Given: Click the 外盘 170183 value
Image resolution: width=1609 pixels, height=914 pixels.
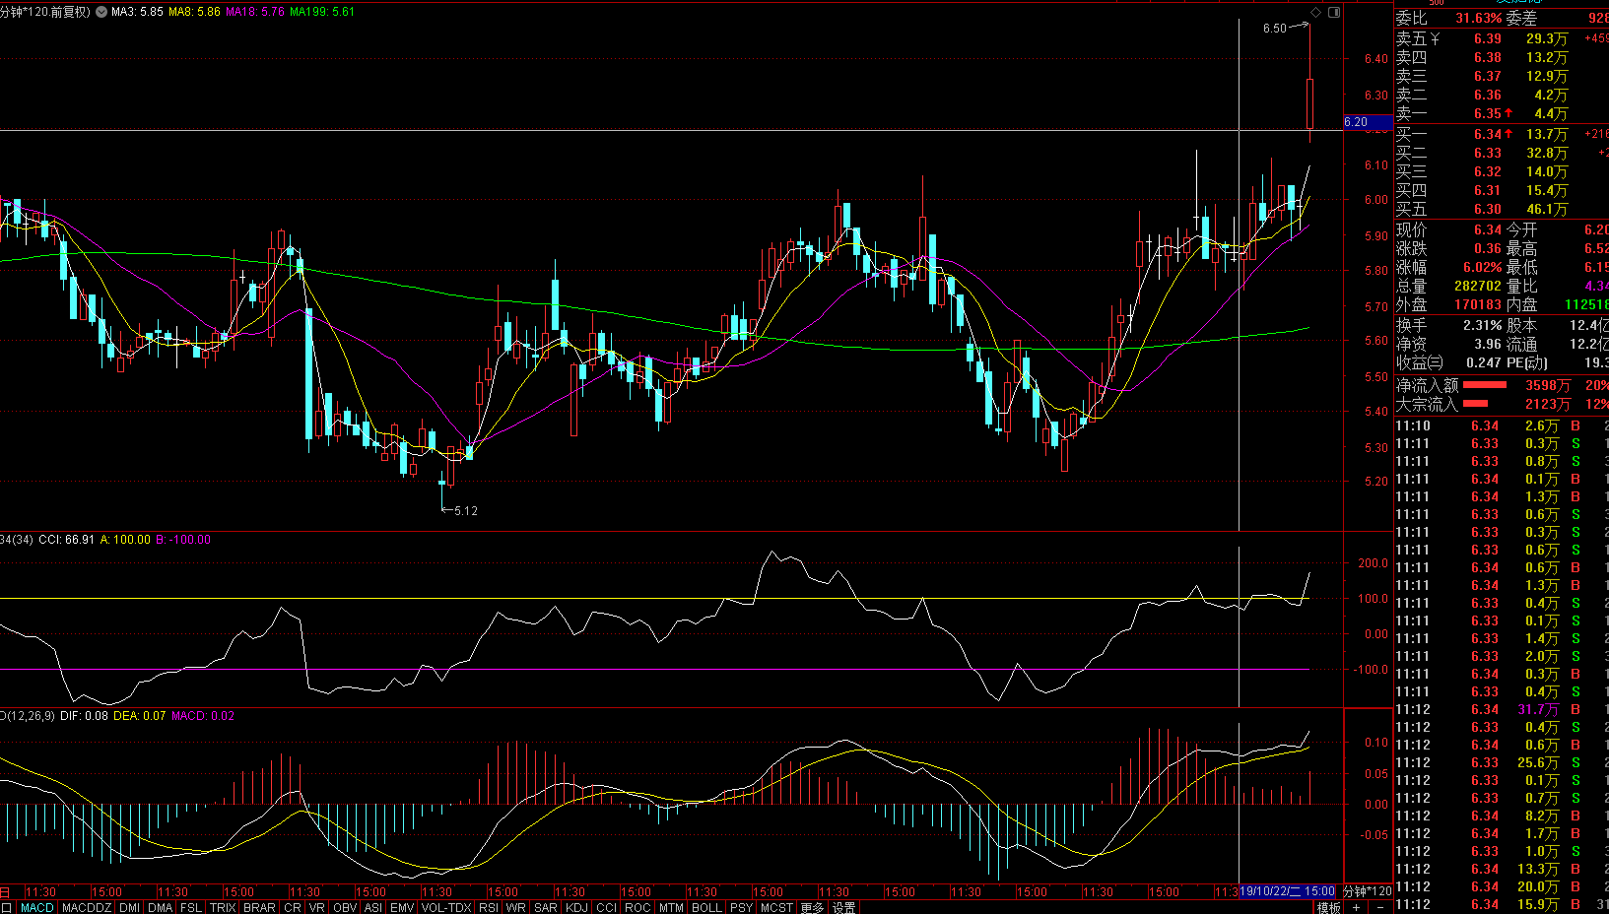Looking at the screenshot, I should coord(1478,305).
